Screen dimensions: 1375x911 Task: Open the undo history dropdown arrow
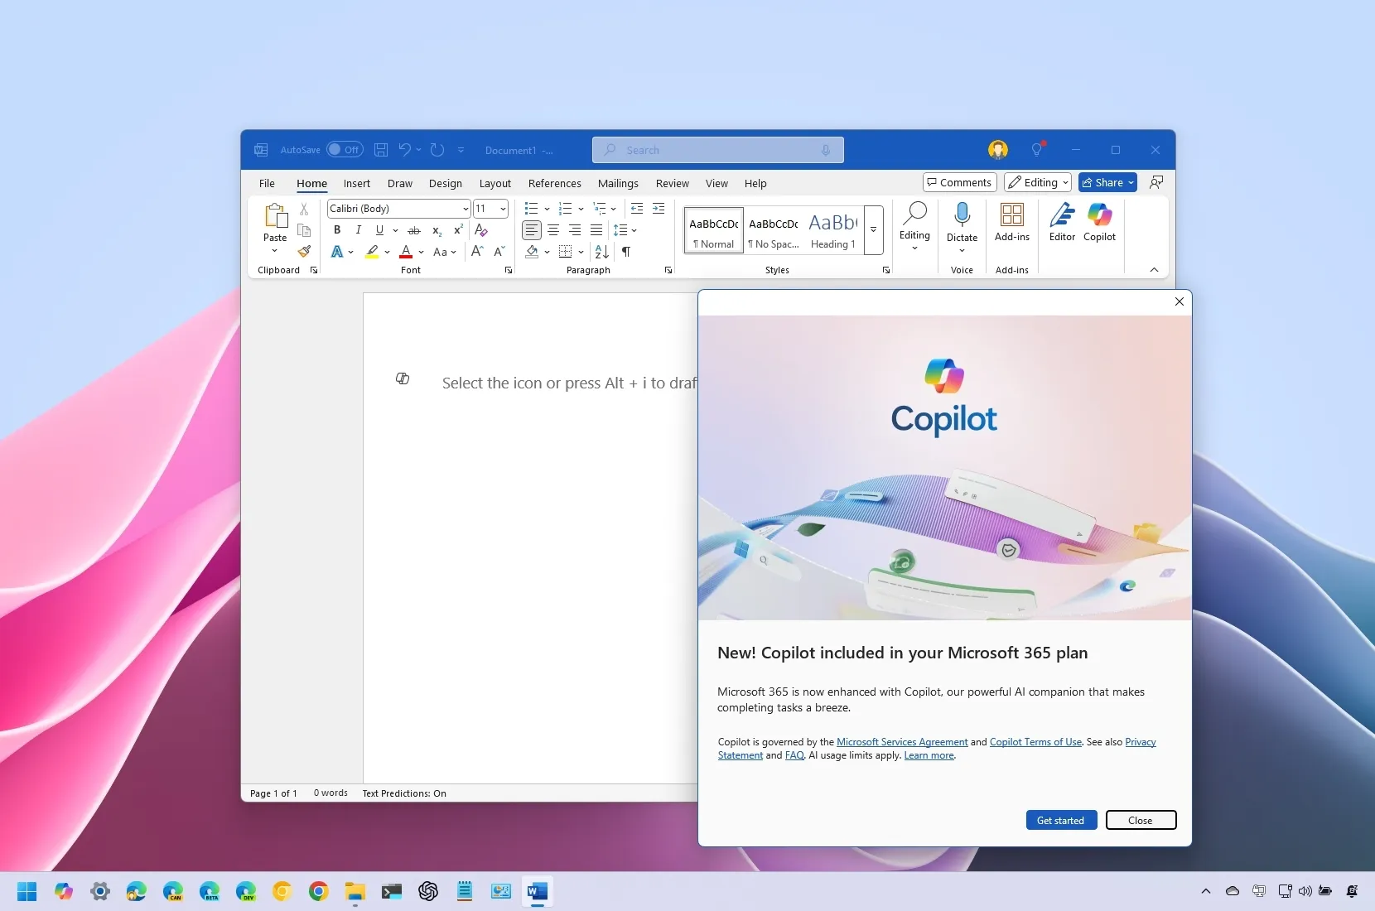tap(418, 150)
